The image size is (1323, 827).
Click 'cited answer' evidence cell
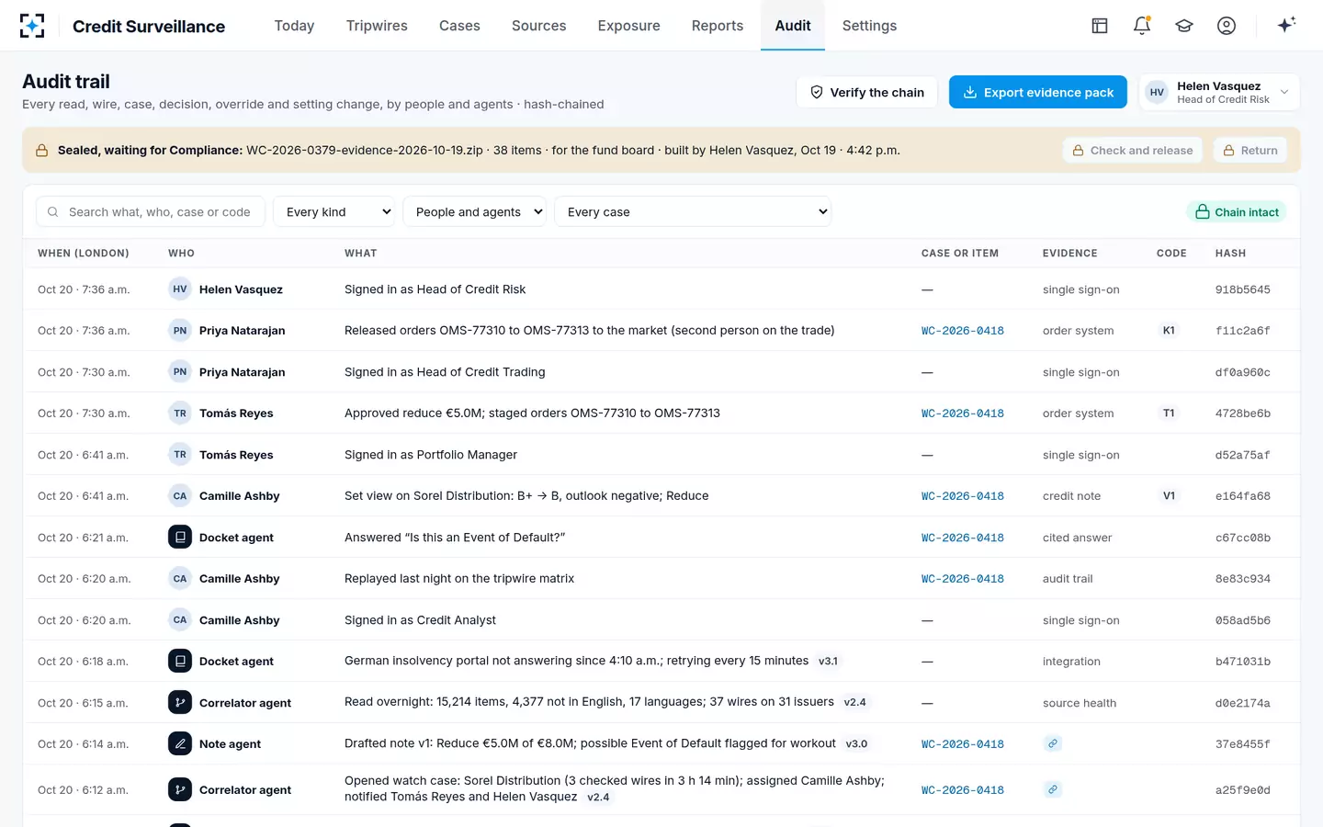coord(1077,538)
